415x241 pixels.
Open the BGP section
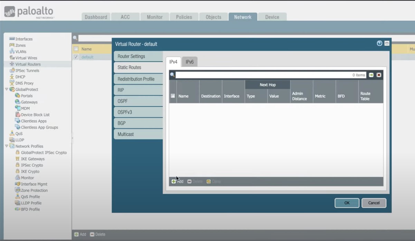click(x=138, y=123)
